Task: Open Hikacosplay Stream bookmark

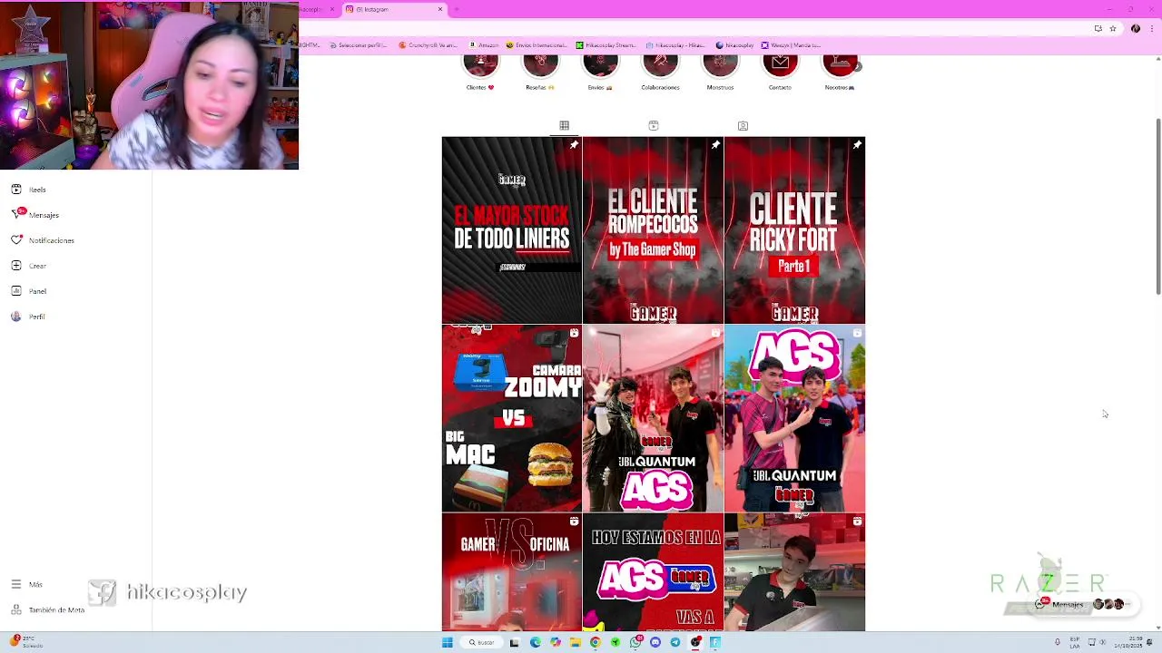Action: point(606,45)
